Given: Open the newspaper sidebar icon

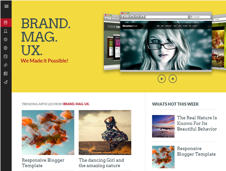Looking at the screenshot, I should 5,56.
